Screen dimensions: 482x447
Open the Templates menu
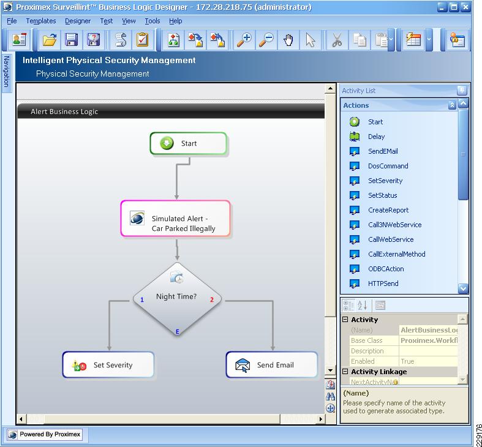(x=41, y=21)
